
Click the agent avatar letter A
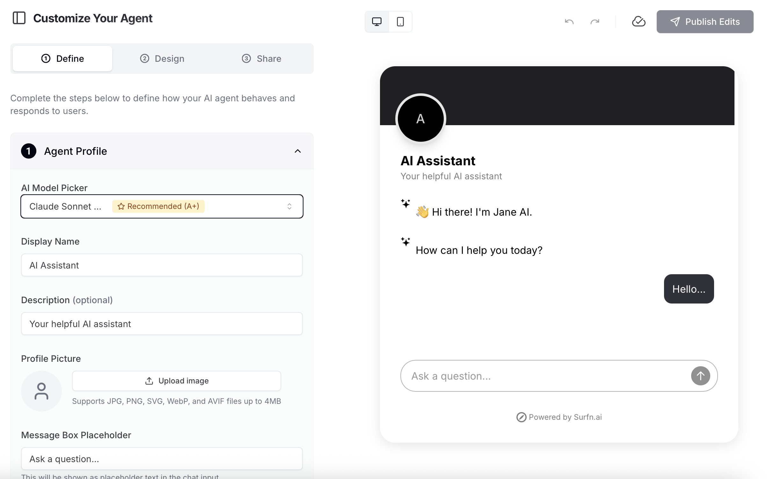click(420, 119)
